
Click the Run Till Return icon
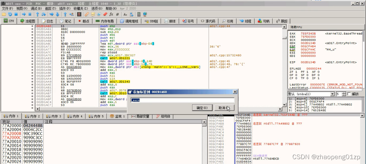click(x=65, y=15)
